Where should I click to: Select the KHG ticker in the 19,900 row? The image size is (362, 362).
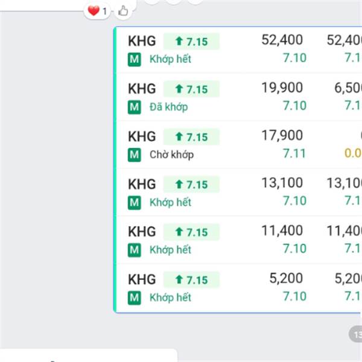[142, 89]
